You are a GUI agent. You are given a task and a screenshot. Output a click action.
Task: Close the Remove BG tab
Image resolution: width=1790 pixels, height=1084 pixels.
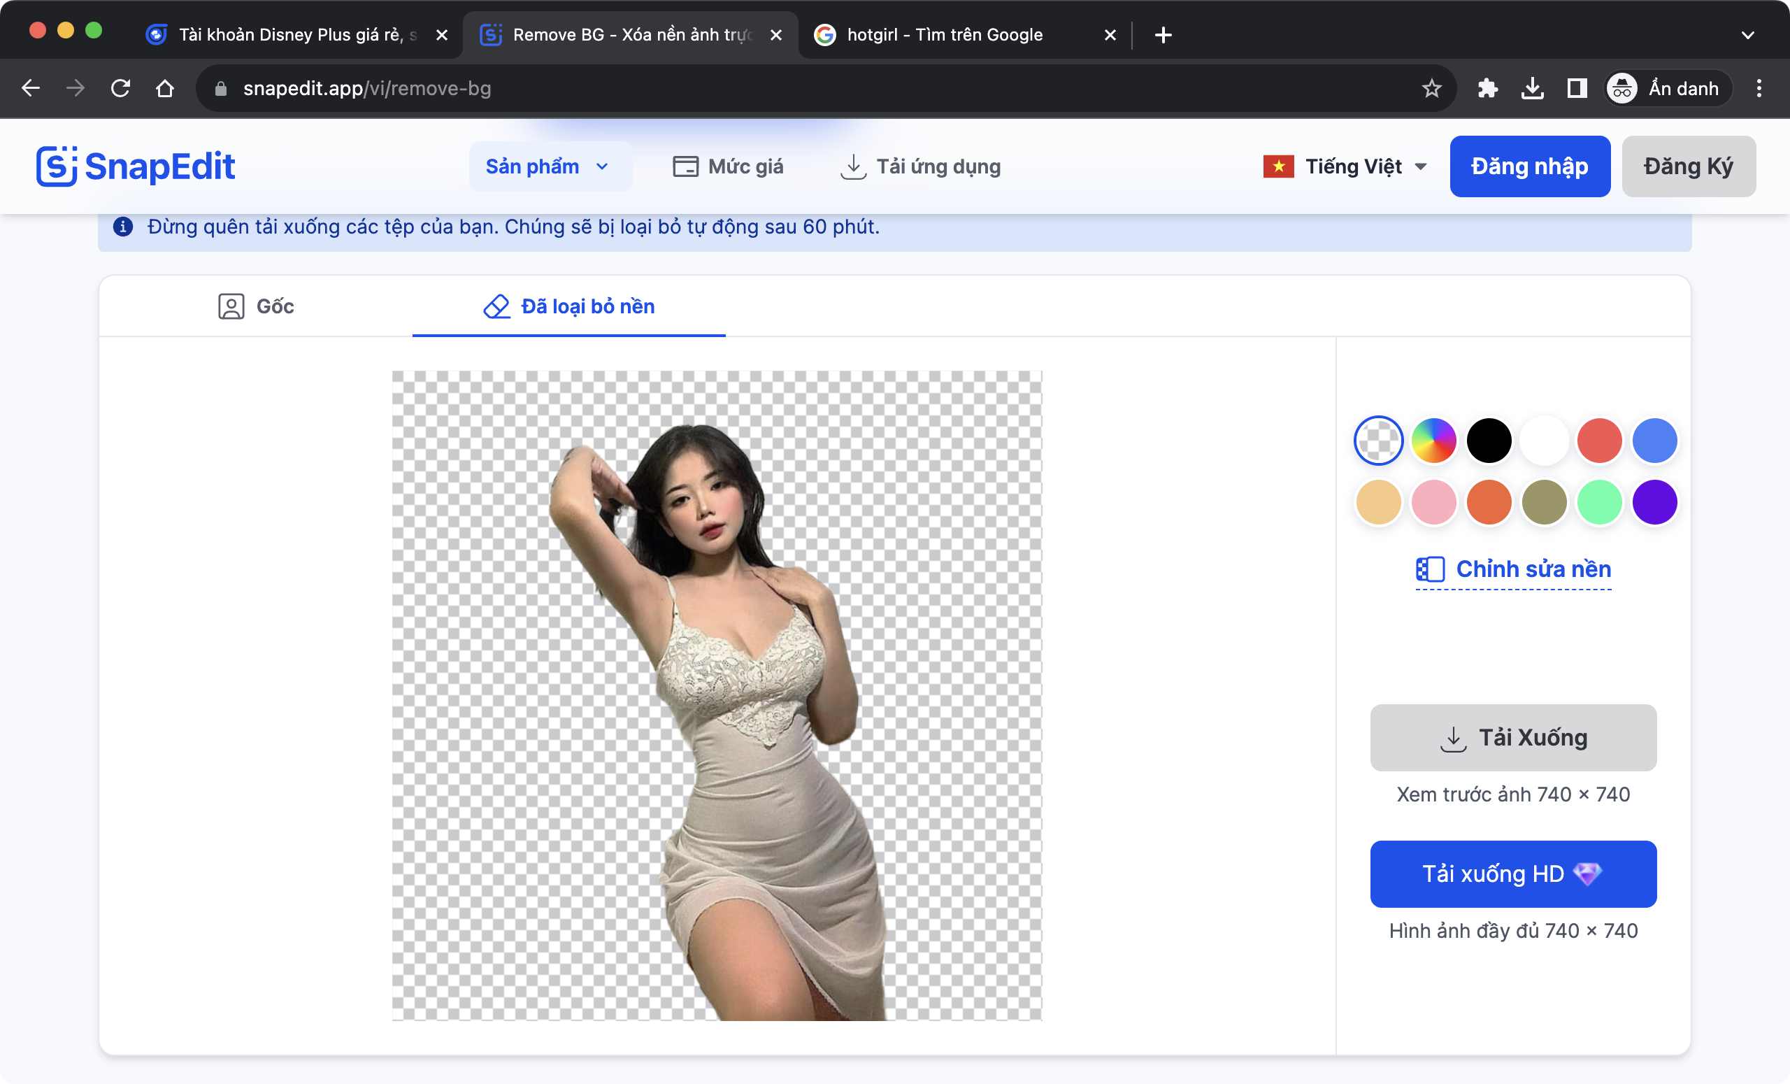coord(776,34)
